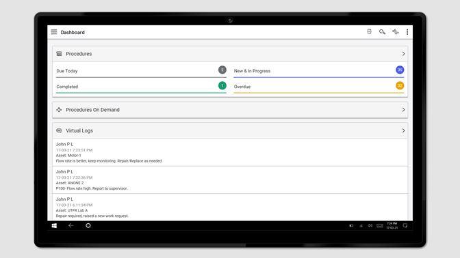Image resolution: width=460 pixels, height=258 pixels.
Task: Click the print icon in the header
Action: click(x=370, y=31)
